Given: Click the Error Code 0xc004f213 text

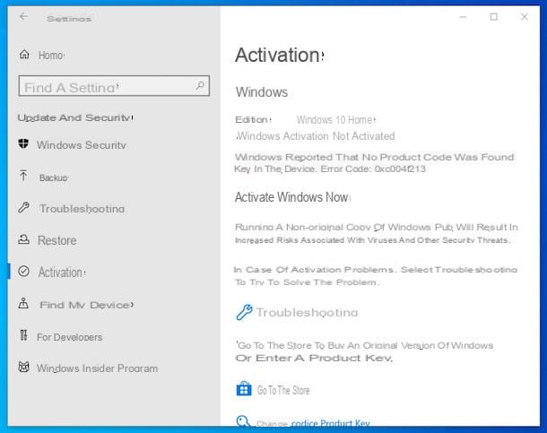Looking at the screenshot, I should [x=373, y=169].
